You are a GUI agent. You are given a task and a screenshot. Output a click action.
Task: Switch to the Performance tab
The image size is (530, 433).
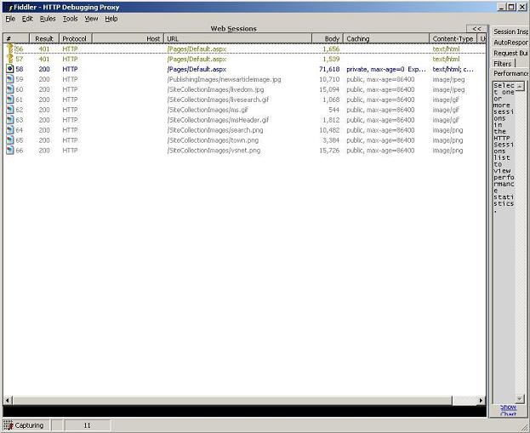coord(510,73)
